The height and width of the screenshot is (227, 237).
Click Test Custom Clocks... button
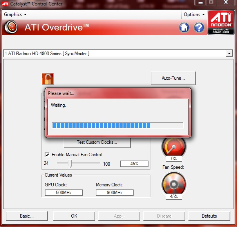97,142
